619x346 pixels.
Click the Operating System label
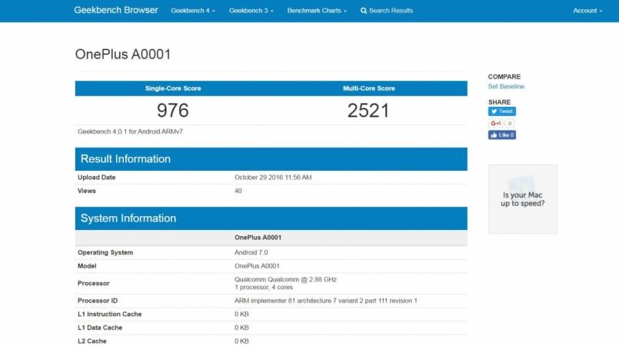coord(105,252)
